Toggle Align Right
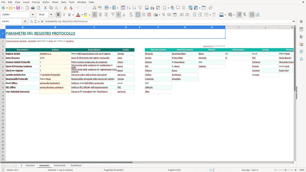The height and width of the screenshot is (172, 306). click(106, 15)
